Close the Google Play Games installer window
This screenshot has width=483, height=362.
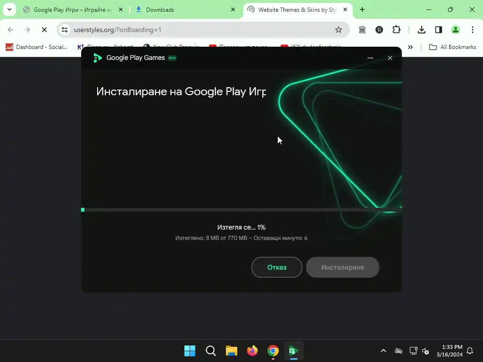tap(390, 58)
